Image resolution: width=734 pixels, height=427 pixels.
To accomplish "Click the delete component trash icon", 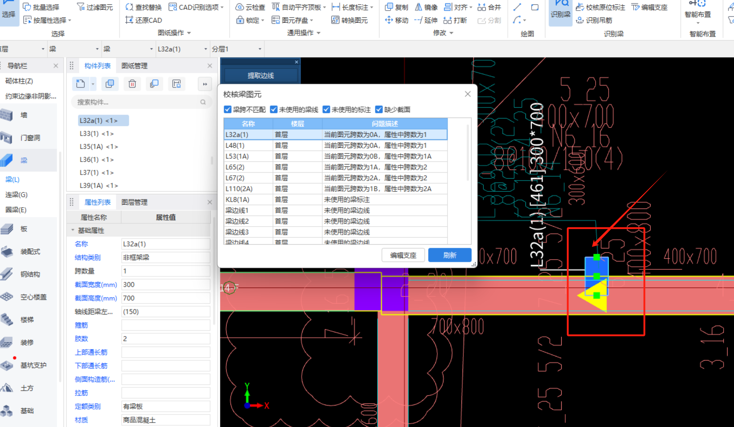I will coord(132,84).
